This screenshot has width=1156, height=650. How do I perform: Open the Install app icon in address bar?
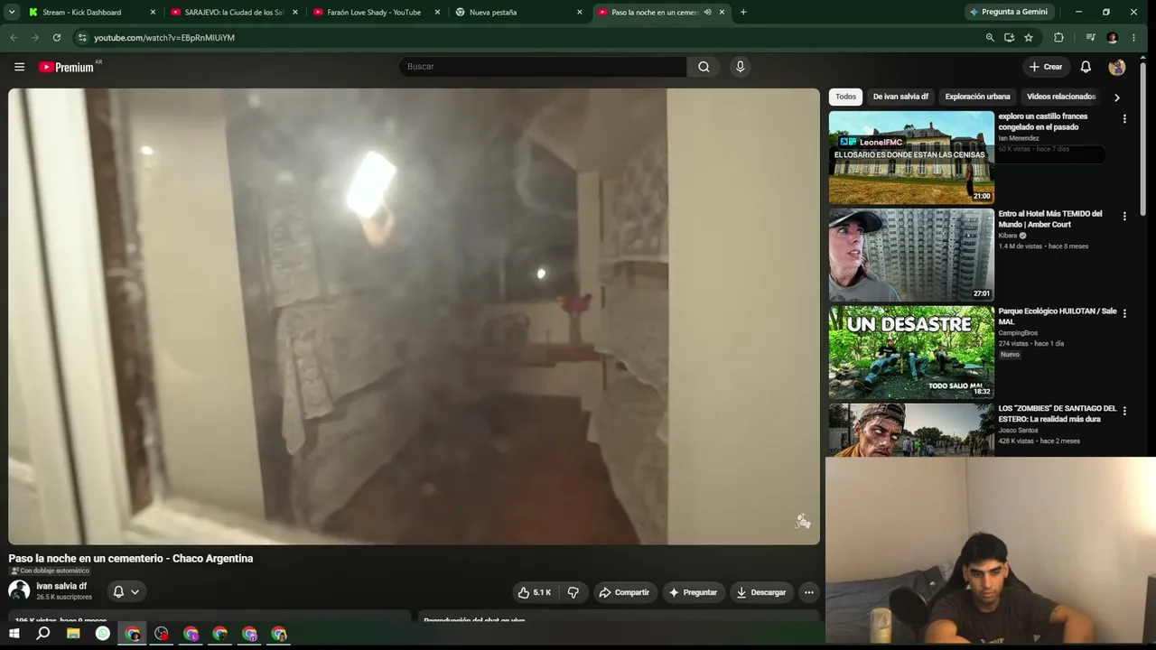(x=1009, y=38)
